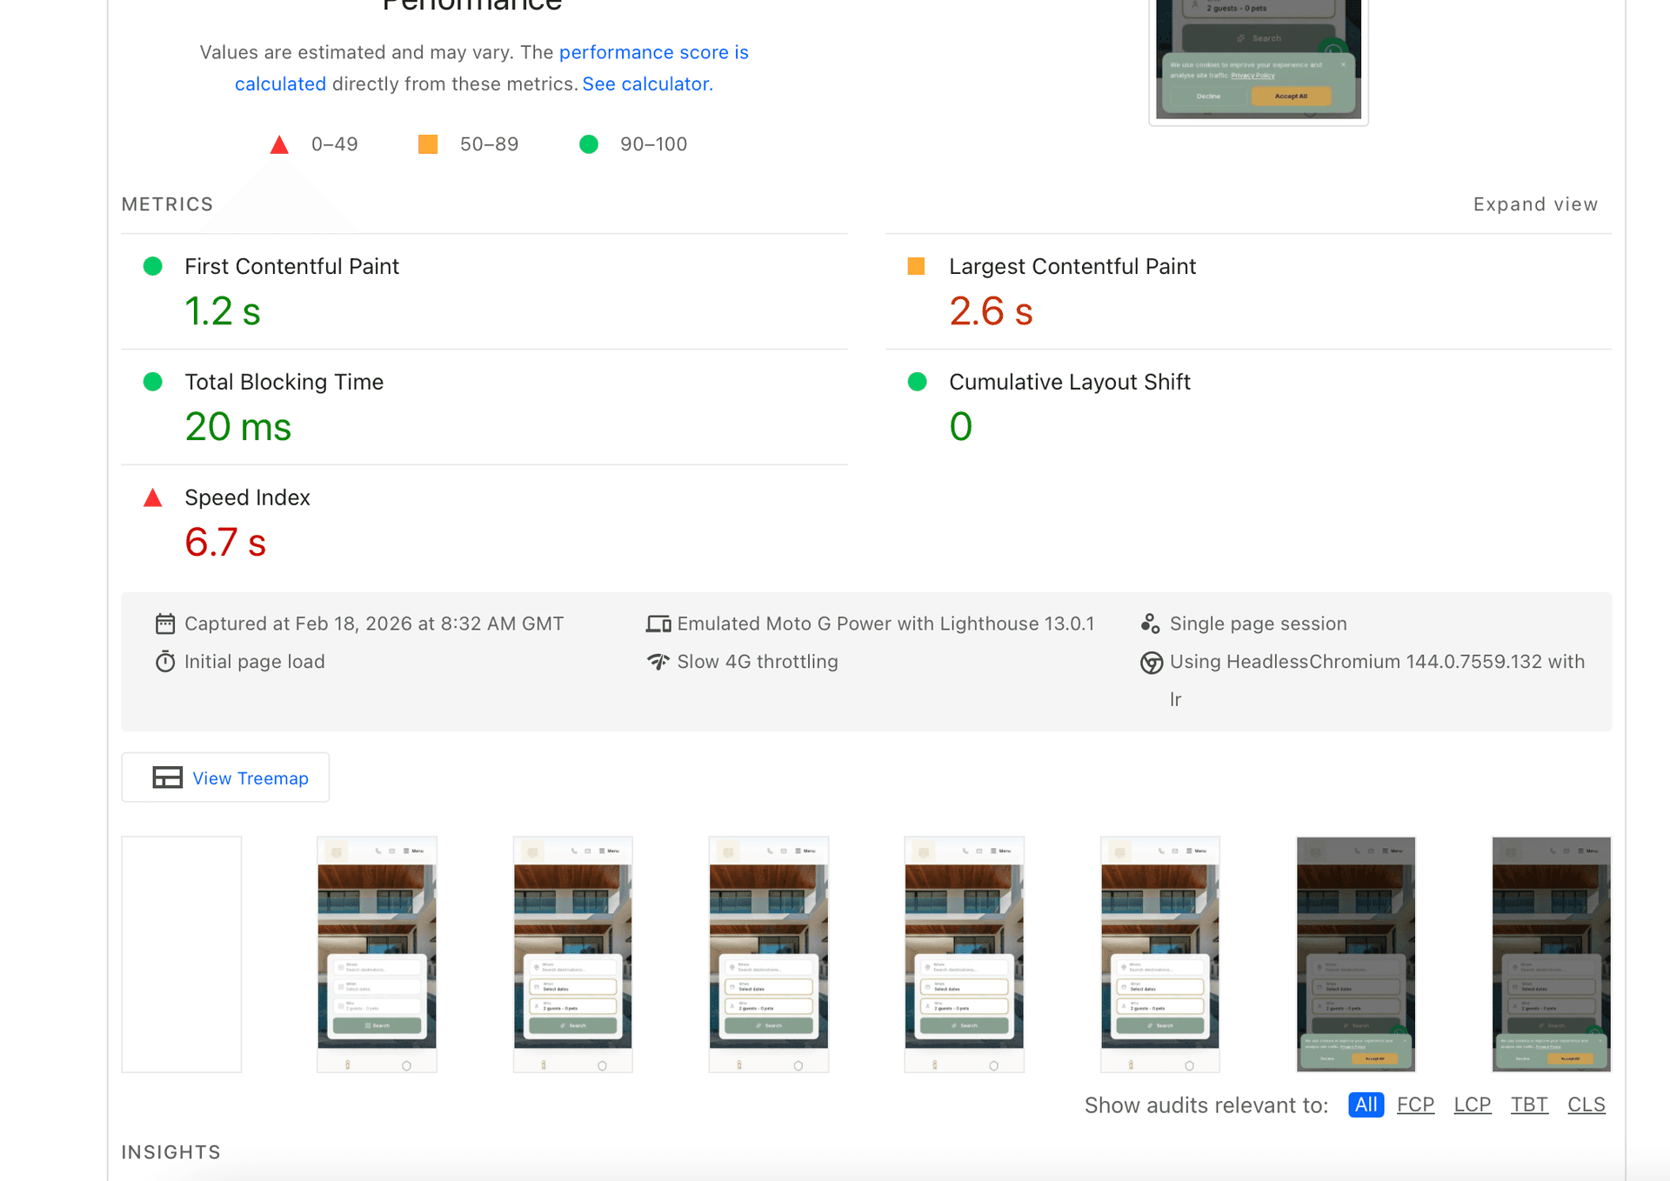Open the See calculator link

(647, 83)
